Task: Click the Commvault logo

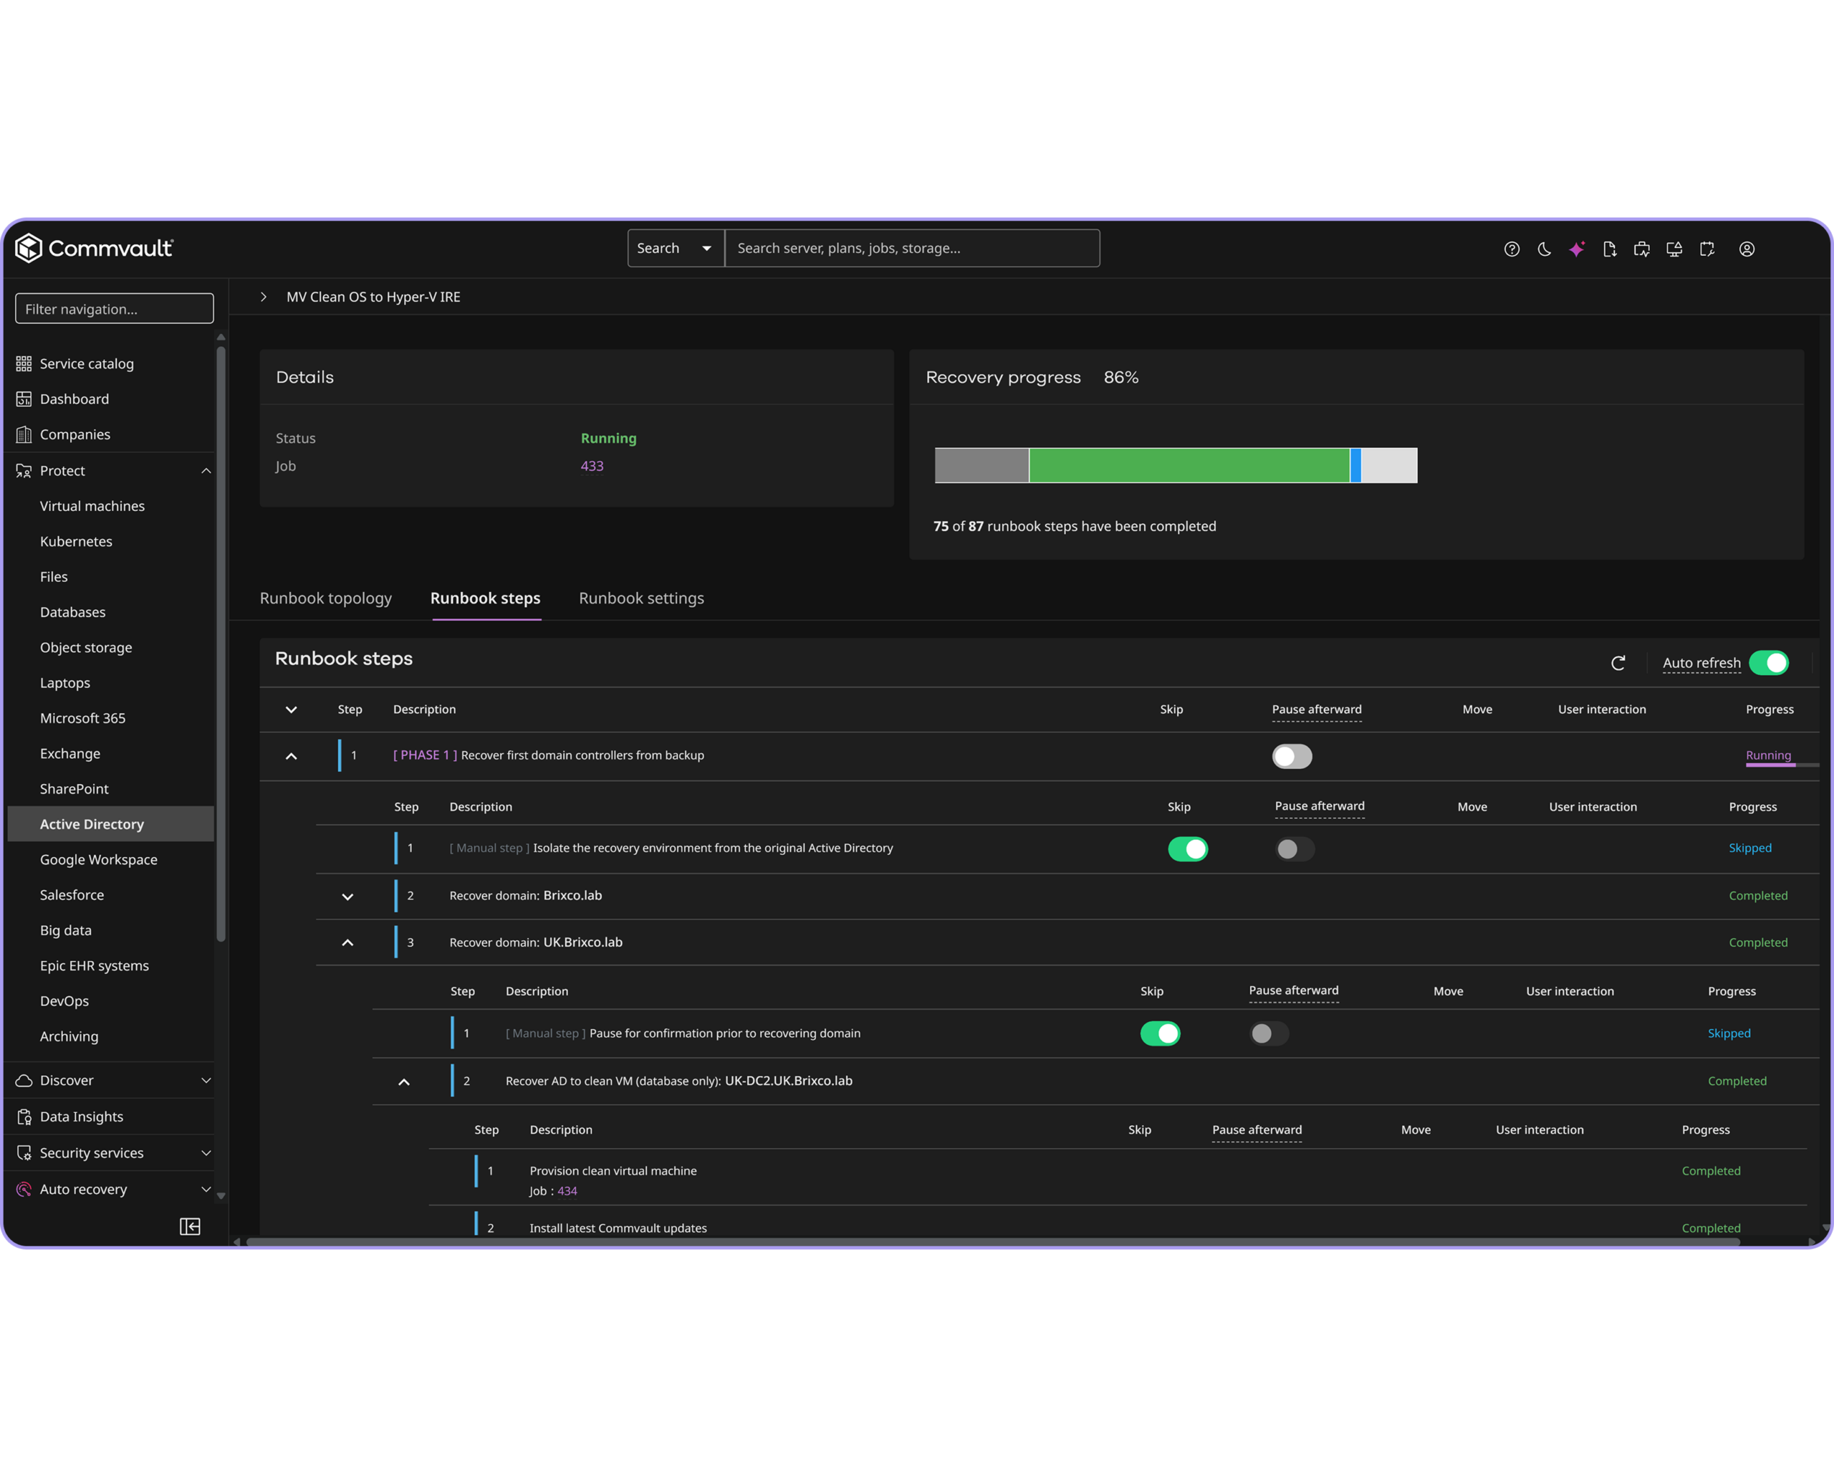Action: coord(94,248)
